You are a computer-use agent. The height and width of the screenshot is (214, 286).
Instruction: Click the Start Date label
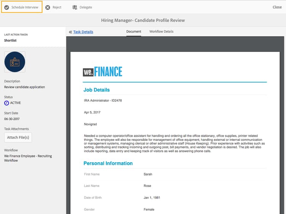click(11, 113)
